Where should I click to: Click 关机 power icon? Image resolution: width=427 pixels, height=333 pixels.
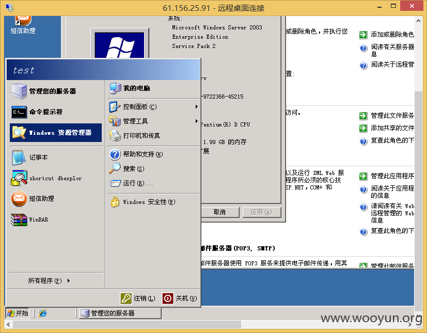(x=168, y=298)
